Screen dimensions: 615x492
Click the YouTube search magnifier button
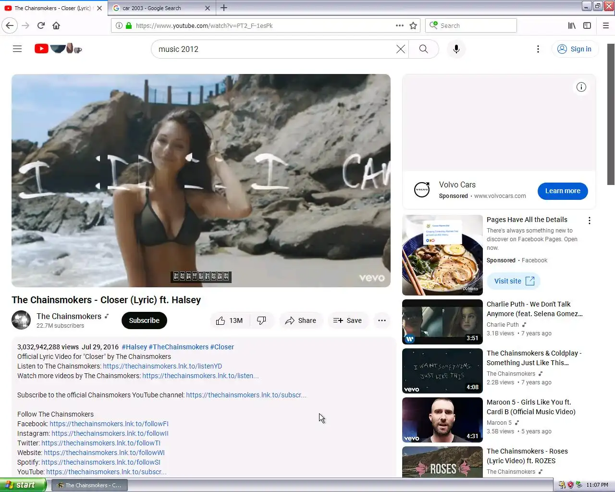click(423, 49)
